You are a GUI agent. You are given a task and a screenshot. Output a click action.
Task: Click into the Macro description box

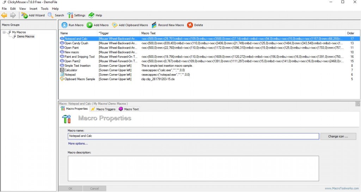[194, 168]
